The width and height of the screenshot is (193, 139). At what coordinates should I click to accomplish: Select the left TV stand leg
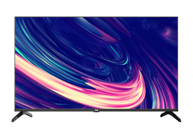(22, 117)
